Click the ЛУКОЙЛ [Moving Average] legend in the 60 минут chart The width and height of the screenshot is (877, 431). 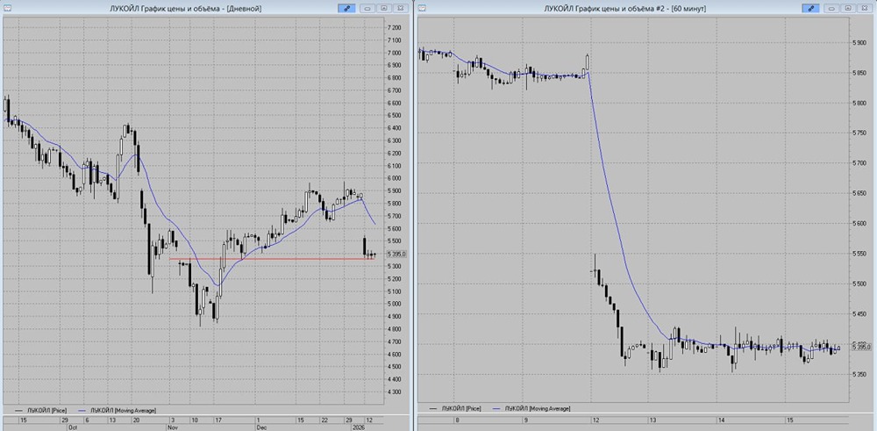[x=532, y=409]
